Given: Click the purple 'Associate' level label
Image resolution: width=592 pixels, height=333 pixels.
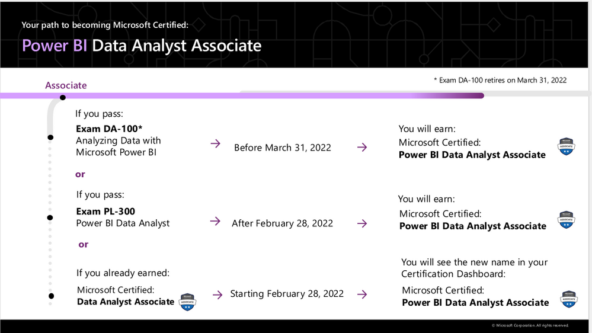Looking at the screenshot, I should pyautogui.click(x=66, y=85).
